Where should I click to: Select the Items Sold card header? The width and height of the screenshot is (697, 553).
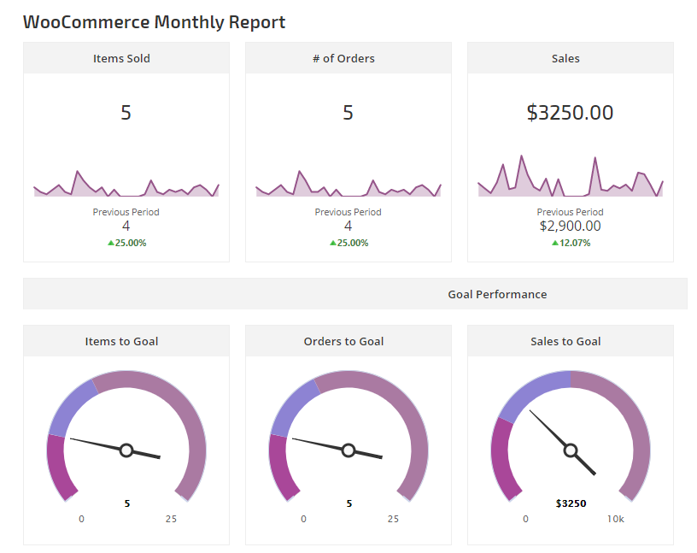[126, 58]
